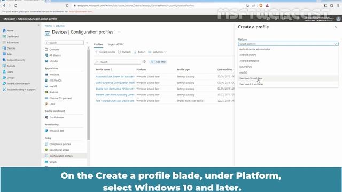Screen dimensions: 342x192
Task: Open the more options ellipsis beside title
Action: coord(119,32)
